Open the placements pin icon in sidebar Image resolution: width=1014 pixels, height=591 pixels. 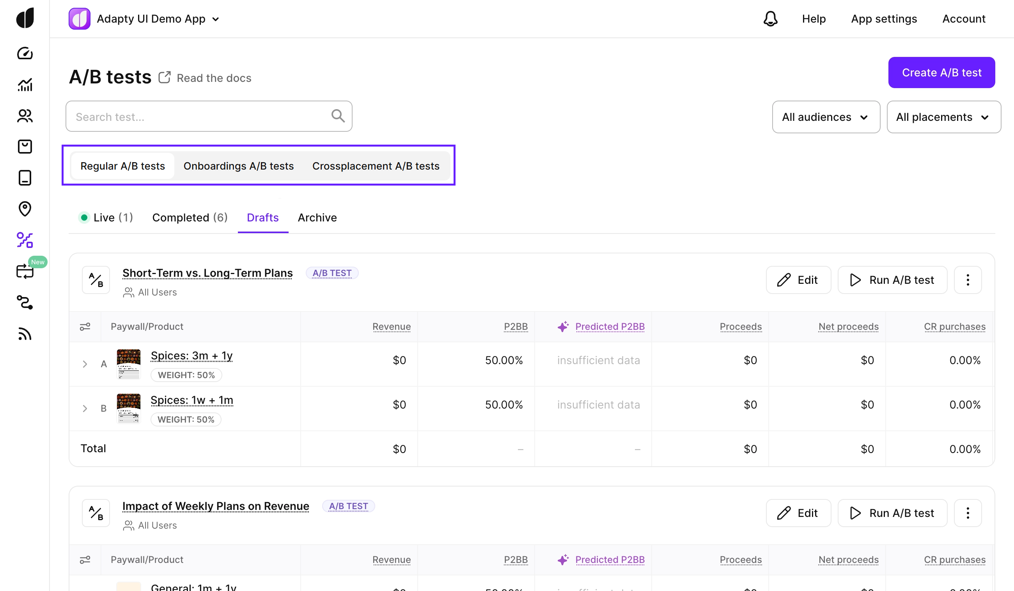click(x=25, y=209)
